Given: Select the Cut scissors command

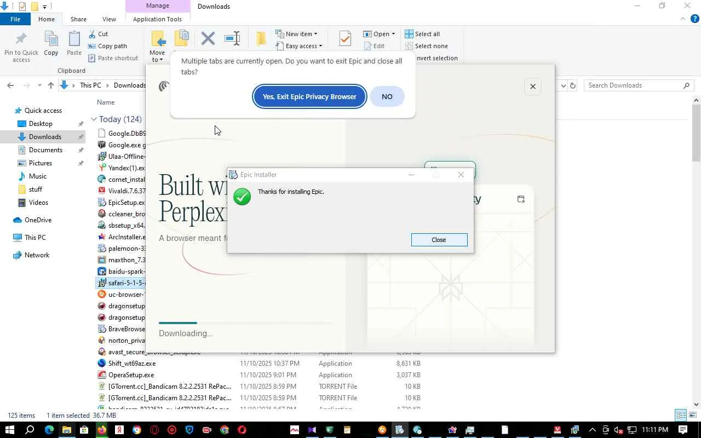Looking at the screenshot, I should [99, 34].
